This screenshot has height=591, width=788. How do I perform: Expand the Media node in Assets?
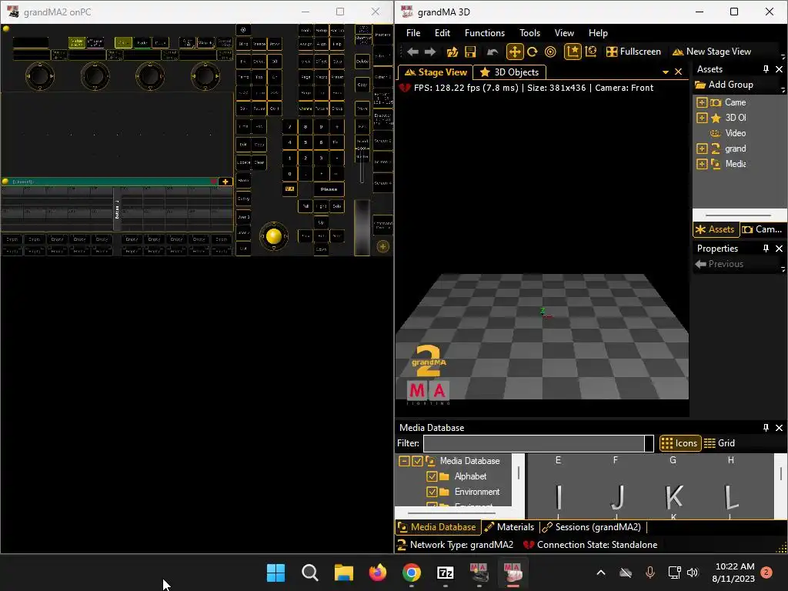[x=702, y=165]
